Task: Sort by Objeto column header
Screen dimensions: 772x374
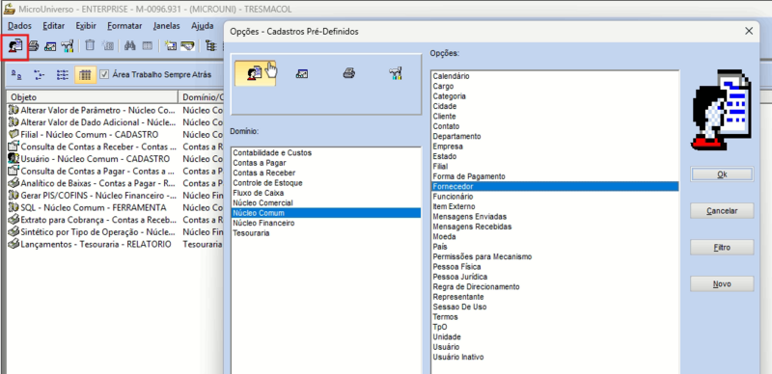Action: pyautogui.click(x=92, y=97)
